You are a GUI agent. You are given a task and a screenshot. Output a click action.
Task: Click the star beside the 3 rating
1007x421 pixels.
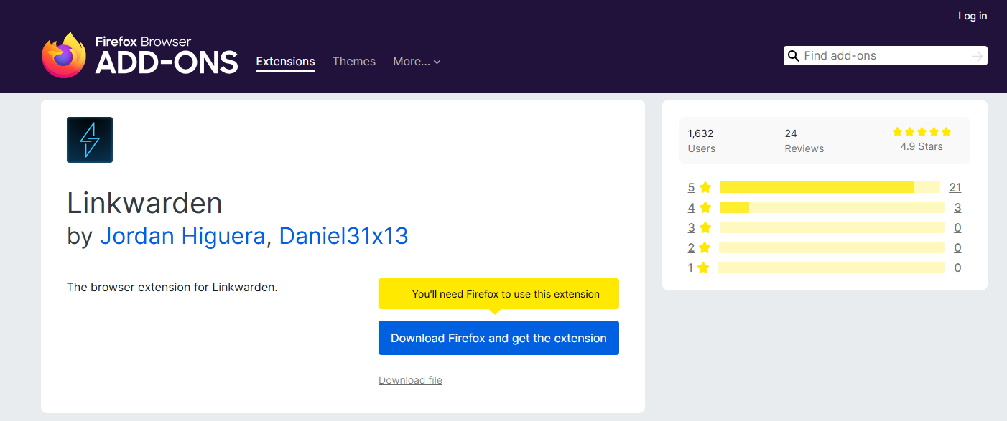(705, 227)
